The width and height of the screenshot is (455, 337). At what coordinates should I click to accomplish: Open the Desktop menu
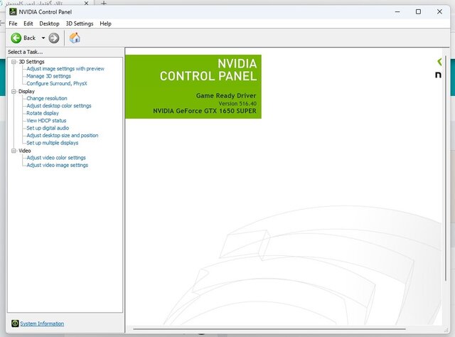pyautogui.click(x=49, y=23)
